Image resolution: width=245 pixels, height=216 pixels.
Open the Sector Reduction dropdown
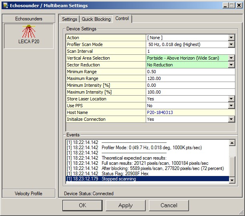point(231,65)
